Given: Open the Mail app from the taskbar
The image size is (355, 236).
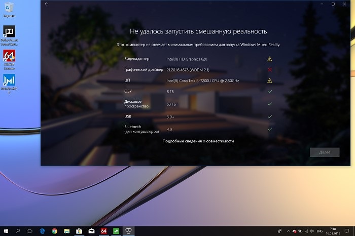Looking at the screenshot, I should pos(91,231).
